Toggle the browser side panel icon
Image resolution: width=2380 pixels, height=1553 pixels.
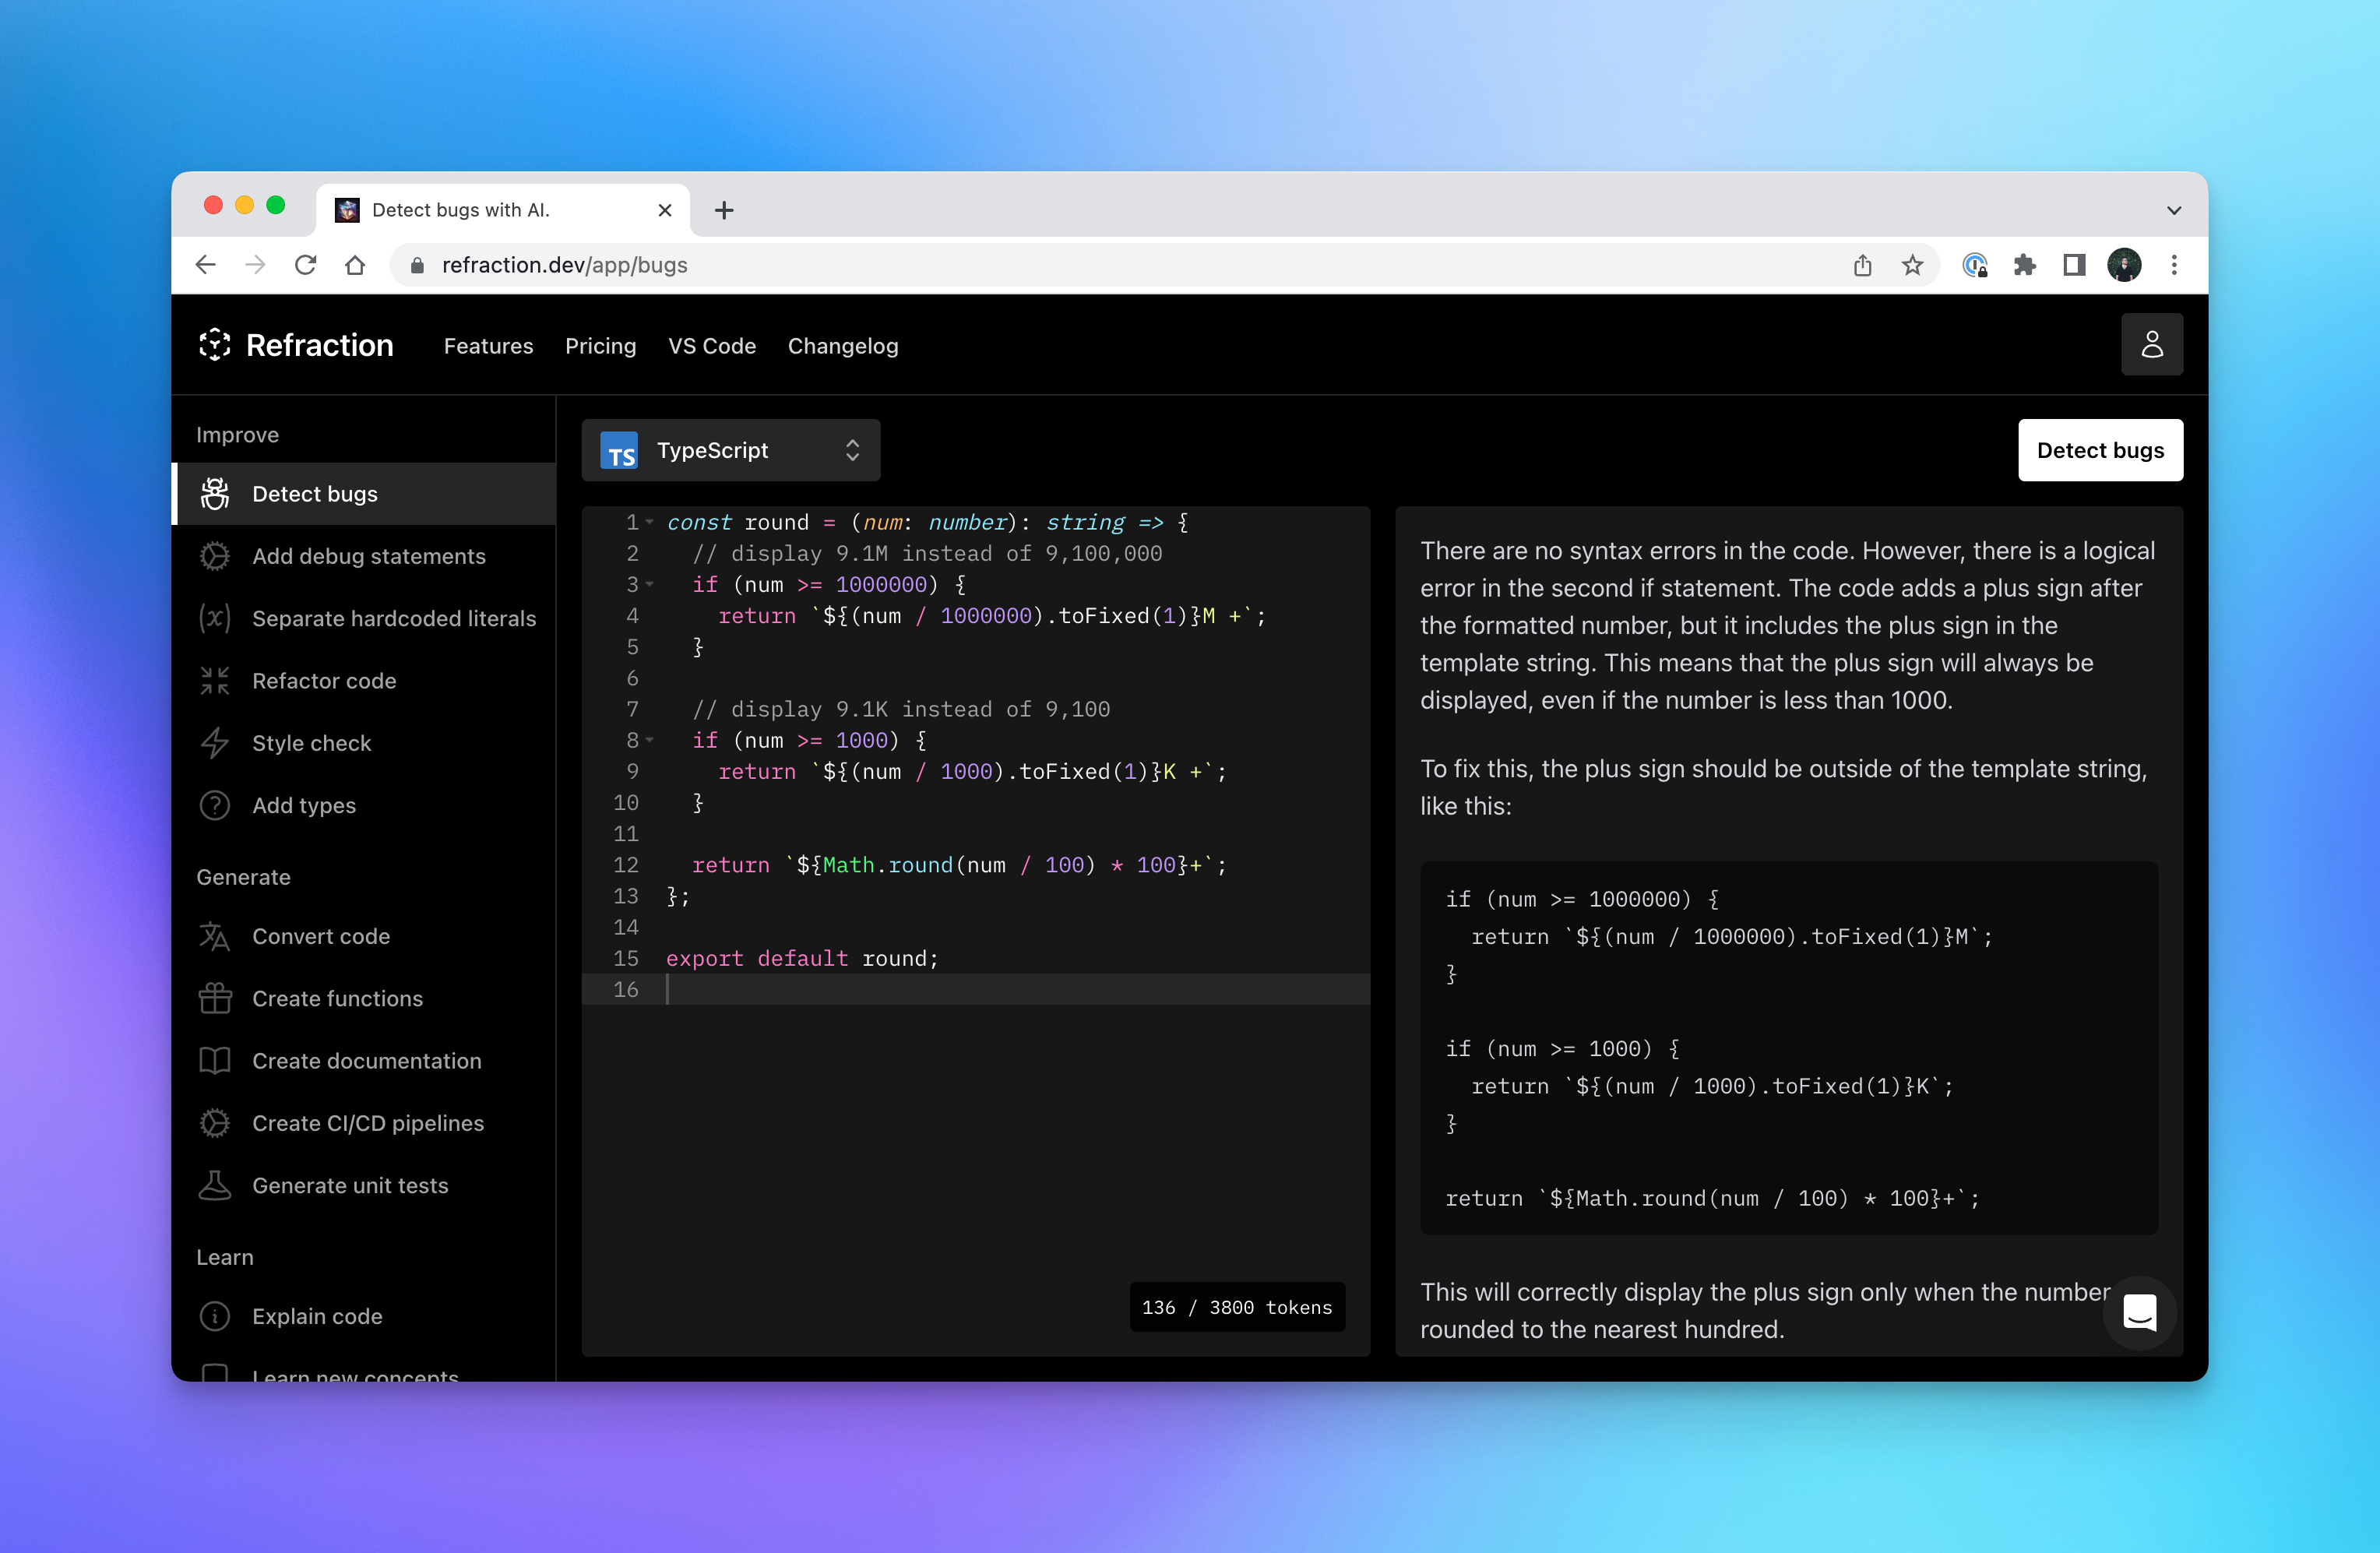[2074, 265]
